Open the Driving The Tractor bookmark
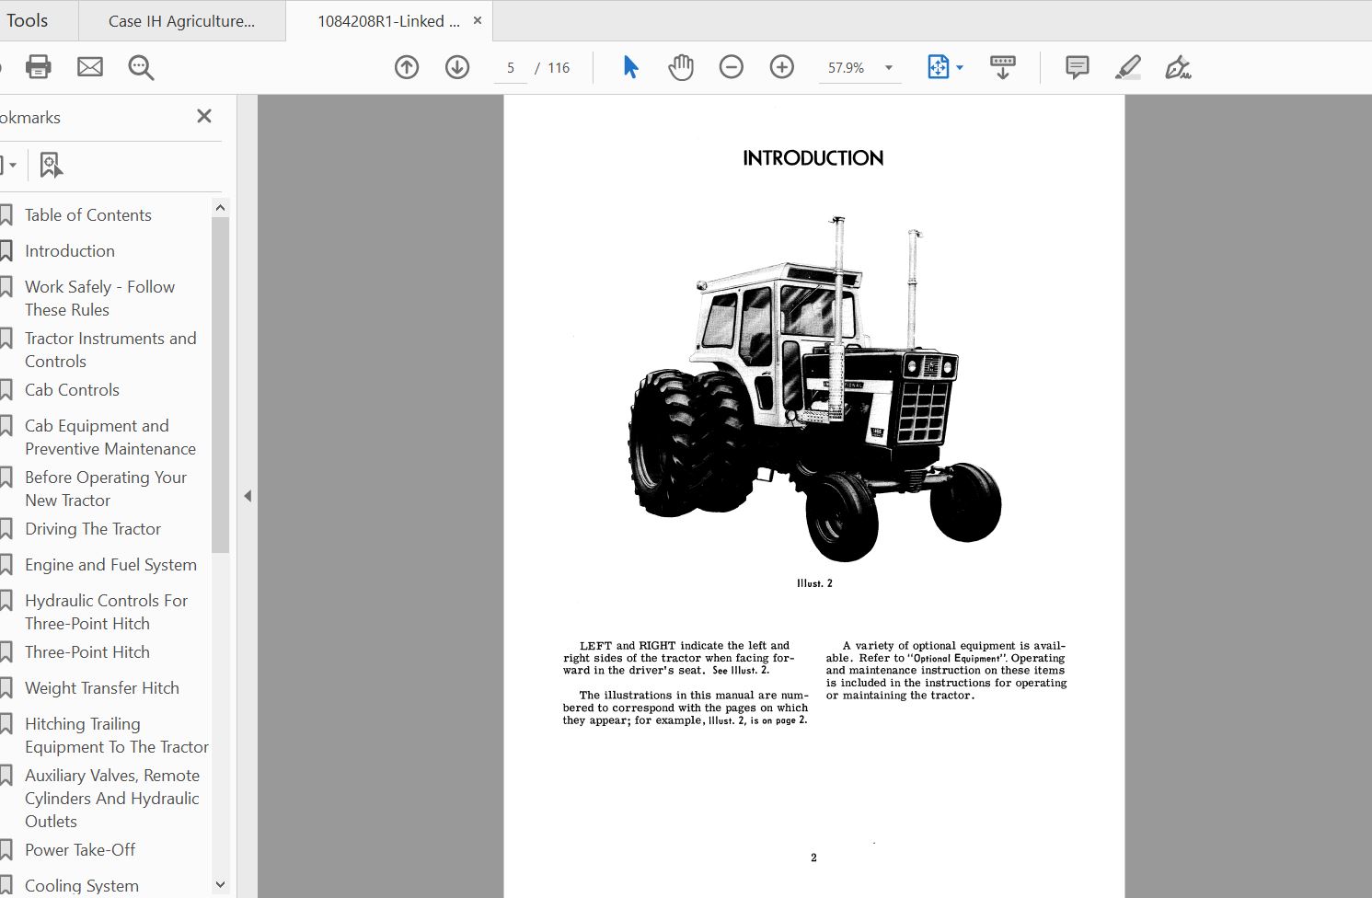The image size is (1372, 898). [x=93, y=529]
